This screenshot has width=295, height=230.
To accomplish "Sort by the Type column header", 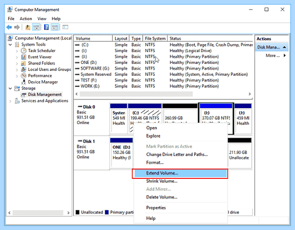I will [x=136, y=38].
